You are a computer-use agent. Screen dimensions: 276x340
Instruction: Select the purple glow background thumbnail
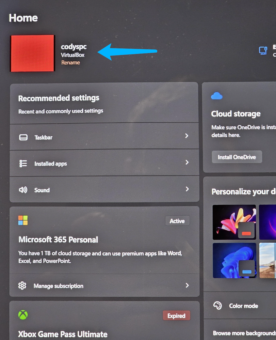point(267,222)
